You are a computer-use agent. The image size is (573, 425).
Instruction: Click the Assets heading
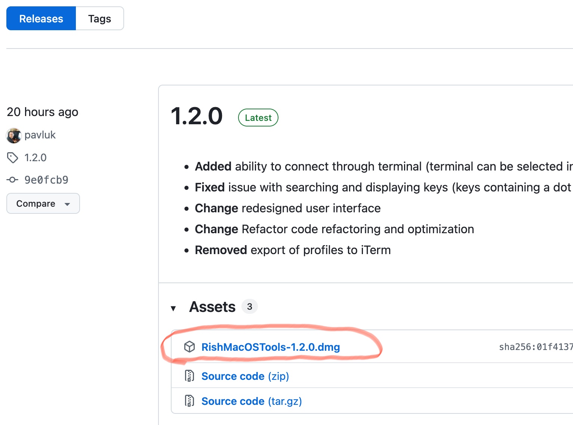pyautogui.click(x=212, y=307)
